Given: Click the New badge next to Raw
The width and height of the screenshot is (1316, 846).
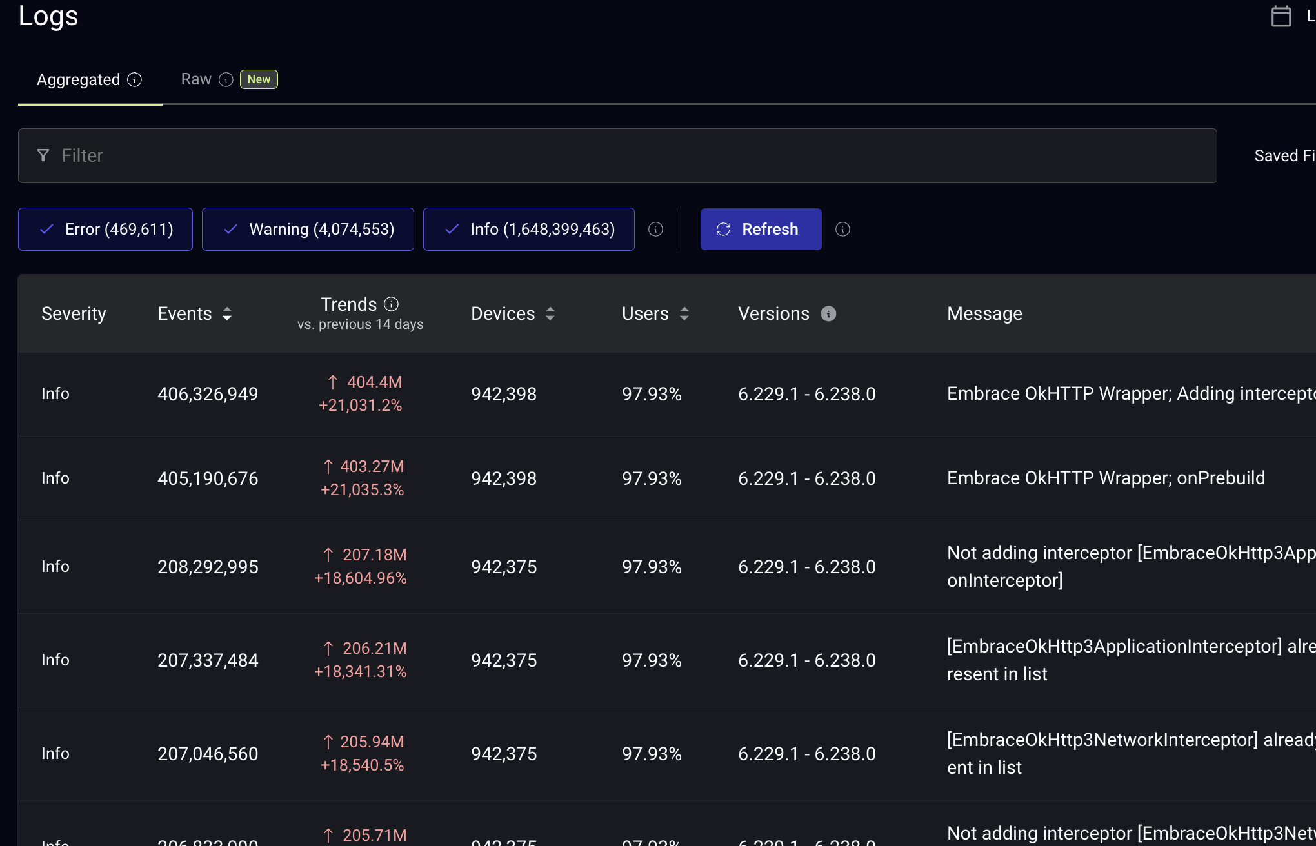Looking at the screenshot, I should tap(259, 79).
